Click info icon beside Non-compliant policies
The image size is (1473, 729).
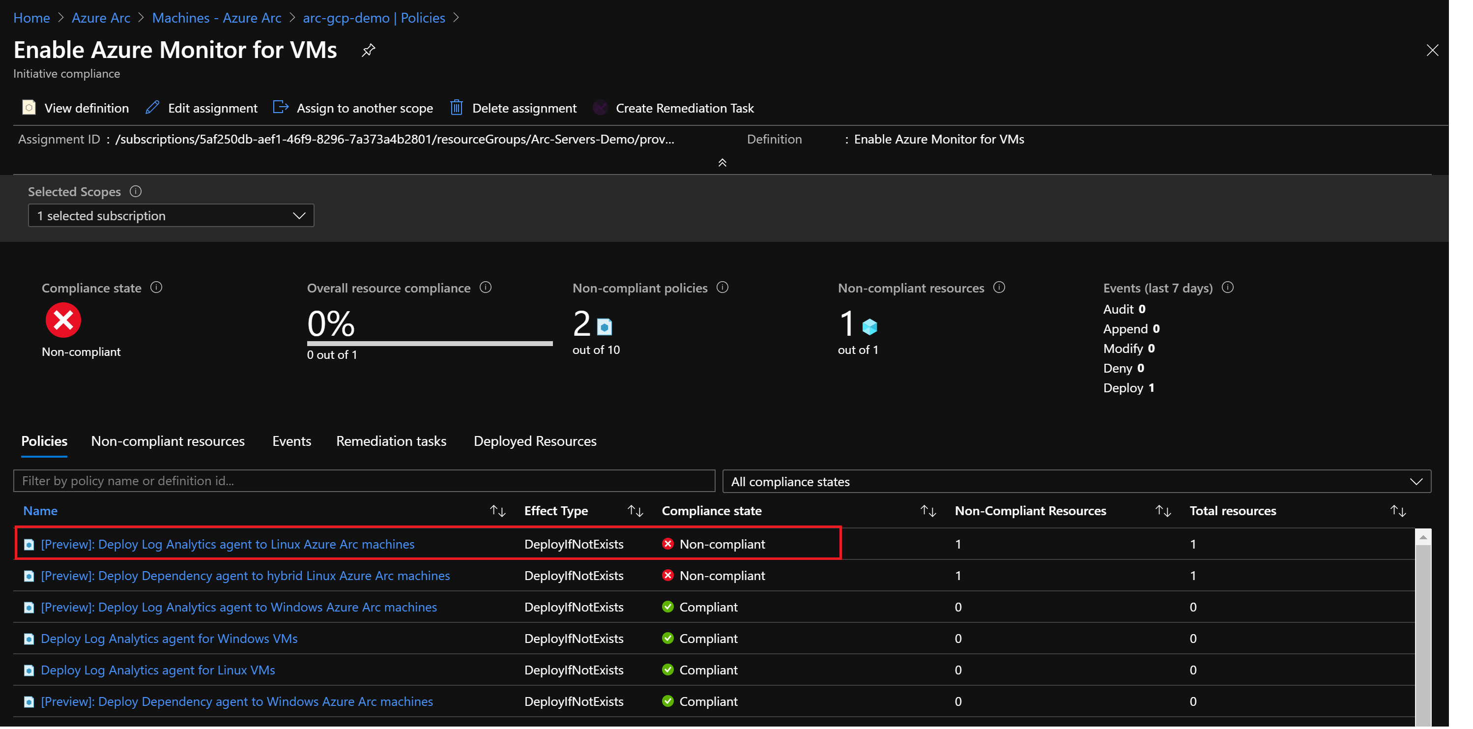tap(722, 288)
